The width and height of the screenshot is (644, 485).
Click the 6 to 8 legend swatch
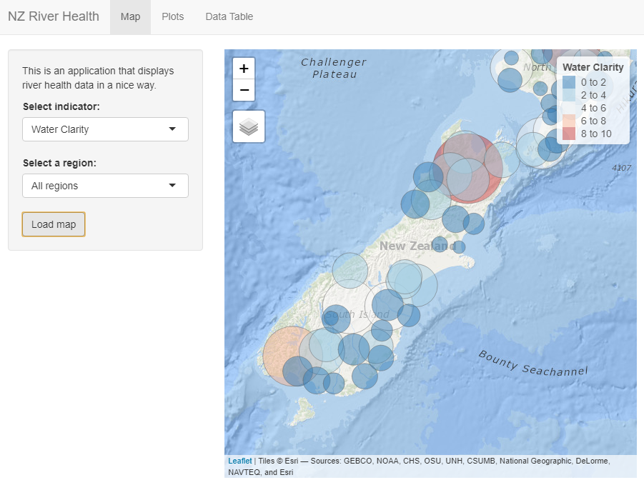[569, 121]
